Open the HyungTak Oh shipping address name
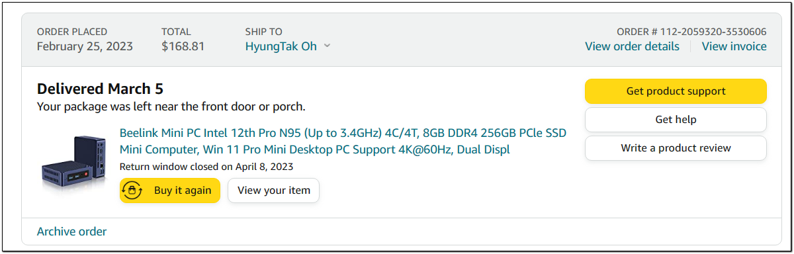This screenshot has height=254, width=794. [x=281, y=46]
